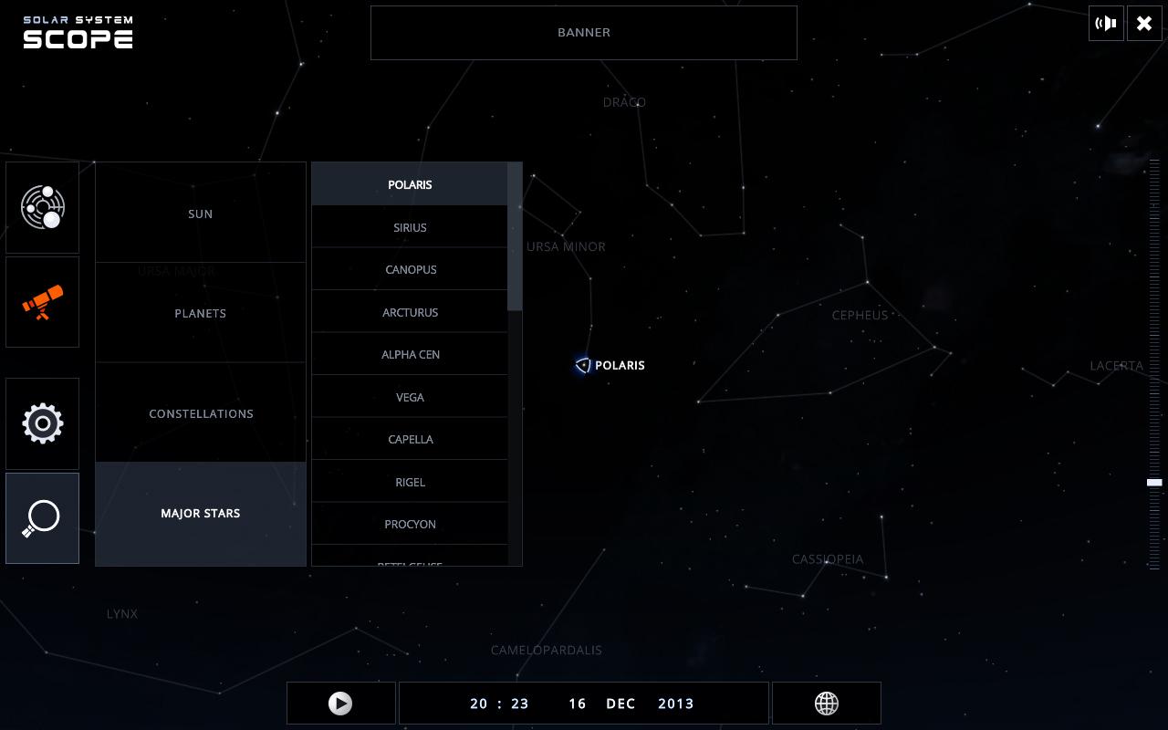Click the Banner placeholder box
This screenshot has height=730, width=1168.
584,33
